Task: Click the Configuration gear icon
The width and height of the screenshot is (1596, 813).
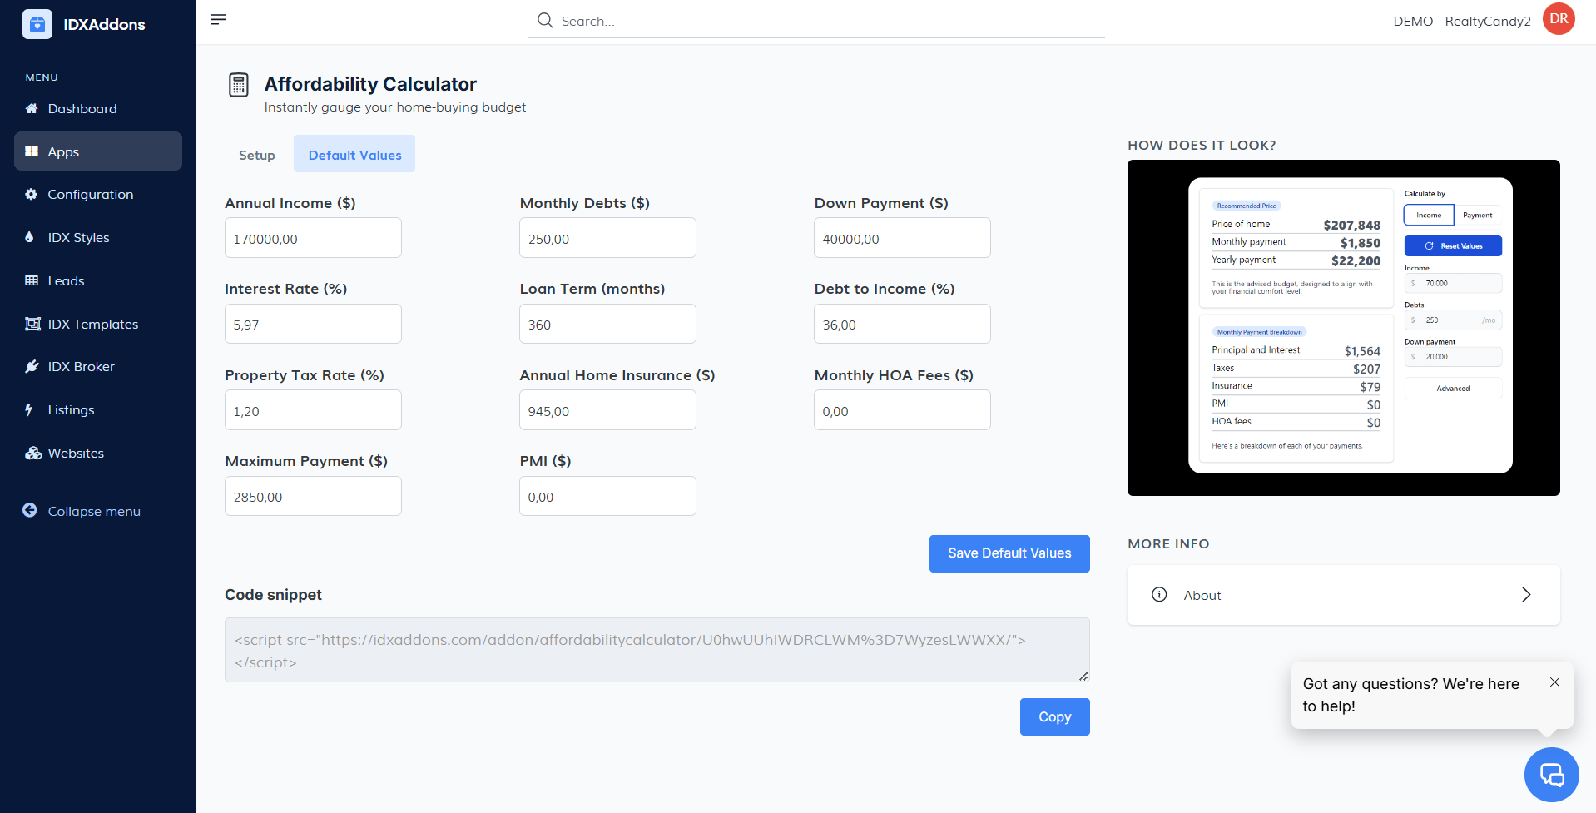Action: click(32, 194)
